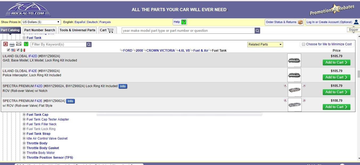
Task: Open Info for Spectra Premium F42E
Action: tap(70, 101)
